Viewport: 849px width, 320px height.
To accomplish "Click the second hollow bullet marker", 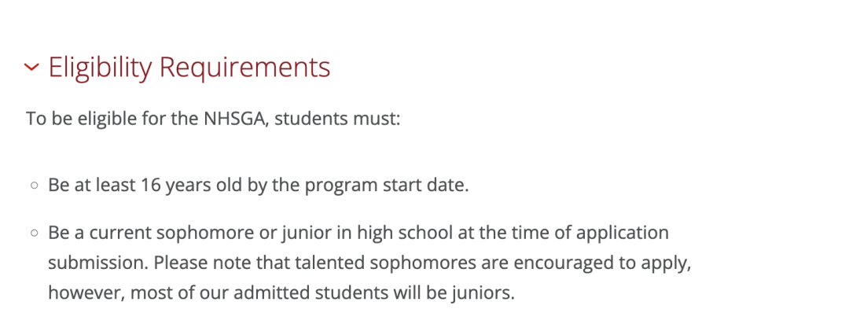I will [35, 234].
